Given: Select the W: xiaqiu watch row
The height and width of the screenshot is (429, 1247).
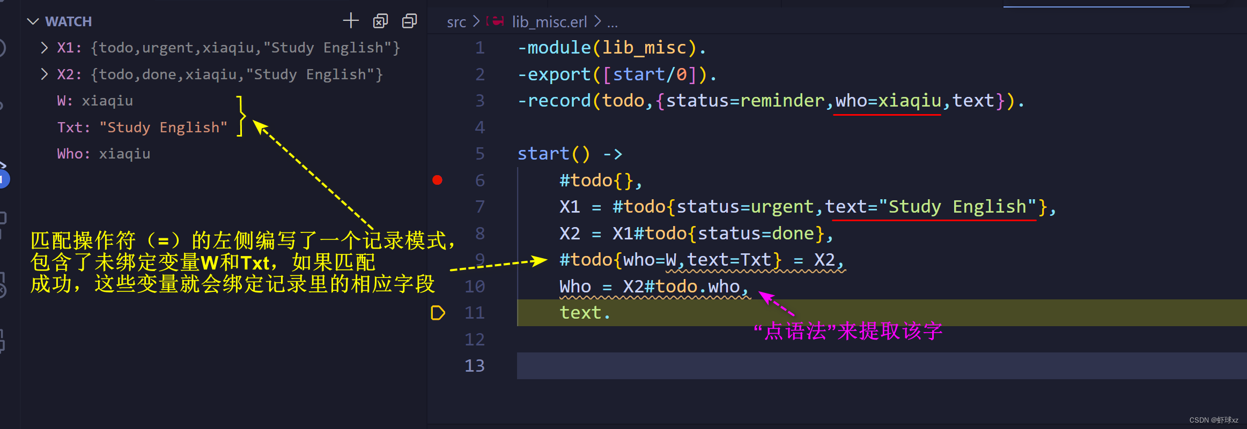Looking at the screenshot, I should (x=95, y=101).
